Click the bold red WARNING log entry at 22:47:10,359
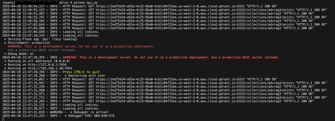 click(171, 57)
